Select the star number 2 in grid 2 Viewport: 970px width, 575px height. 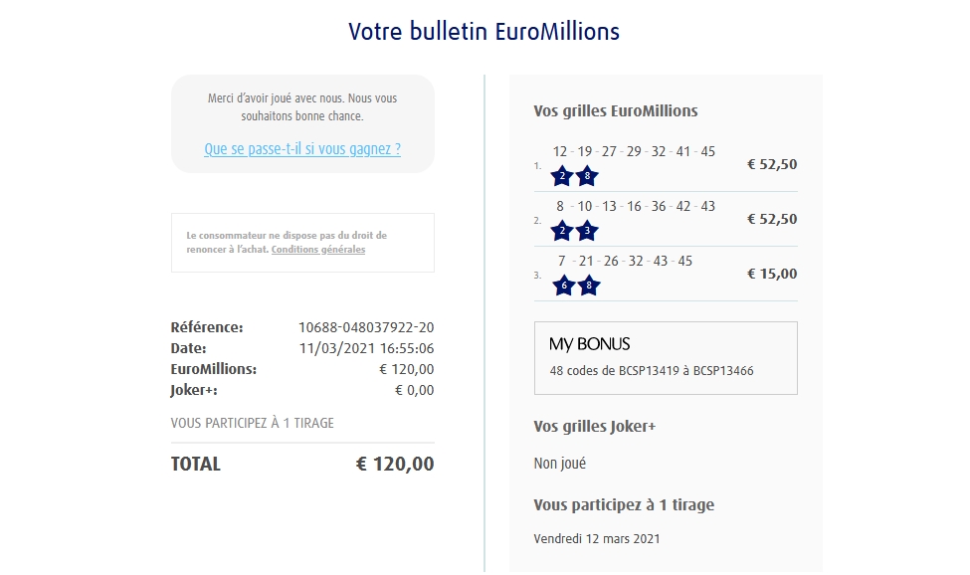click(x=562, y=231)
